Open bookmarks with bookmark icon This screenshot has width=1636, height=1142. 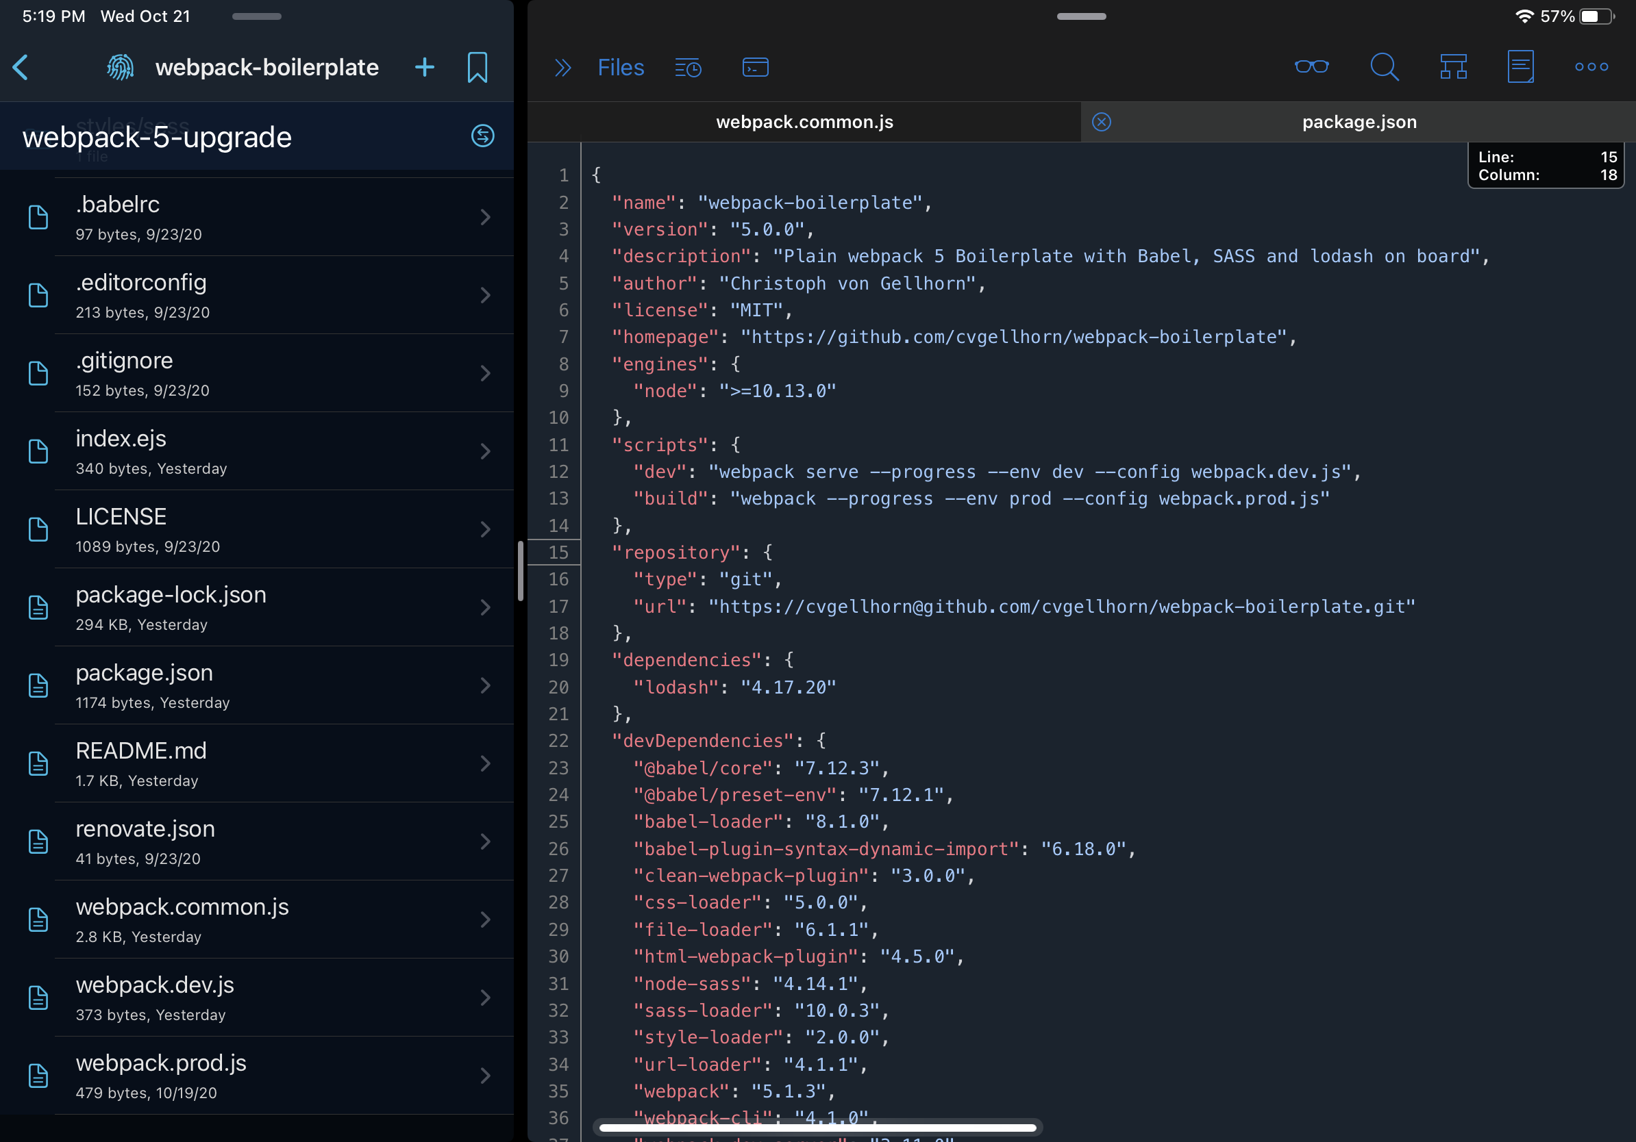click(x=478, y=68)
